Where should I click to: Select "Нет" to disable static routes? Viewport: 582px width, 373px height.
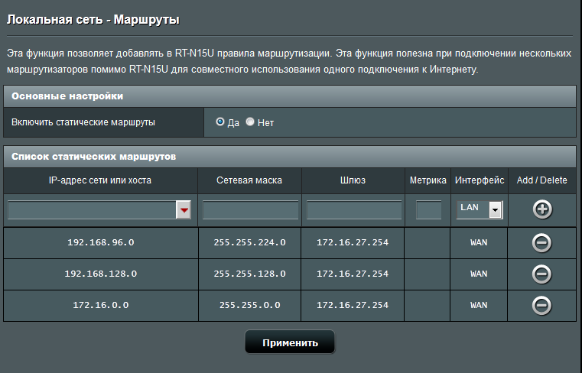[250, 122]
